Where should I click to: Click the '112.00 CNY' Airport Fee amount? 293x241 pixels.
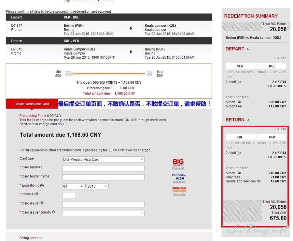(277, 106)
